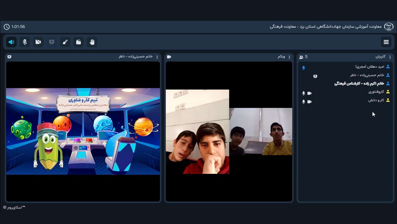Click the اسکای‌روم footer link
397x224 pixels.
[x=14, y=207]
